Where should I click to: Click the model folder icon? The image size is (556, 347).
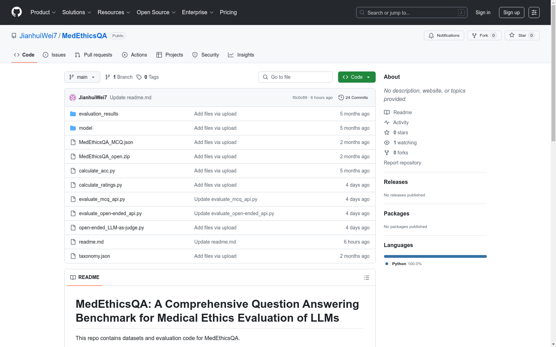(73, 128)
